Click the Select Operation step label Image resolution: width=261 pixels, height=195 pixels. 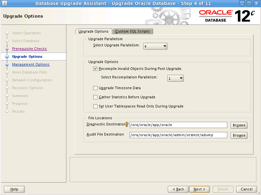pos(26,33)
